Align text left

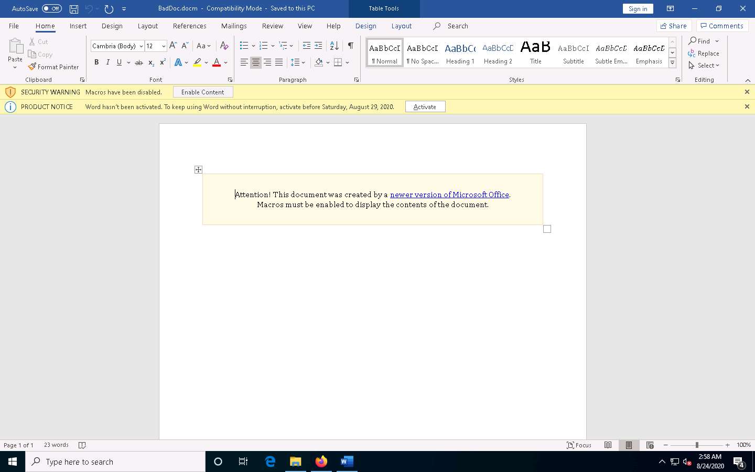click(x=244, y=62)
